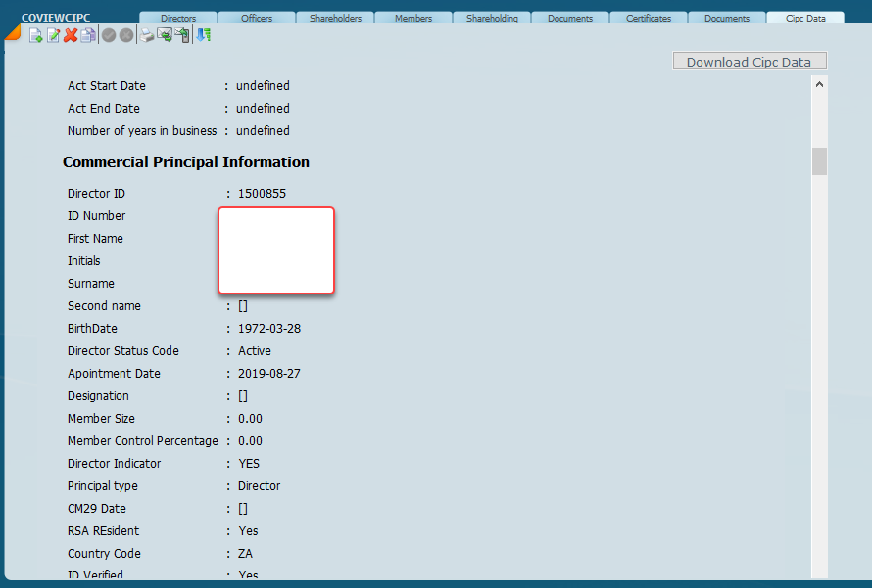Click the blue down-arrow sort icon
The height and width of the screenshot is (588, 872).
(203, 35)
